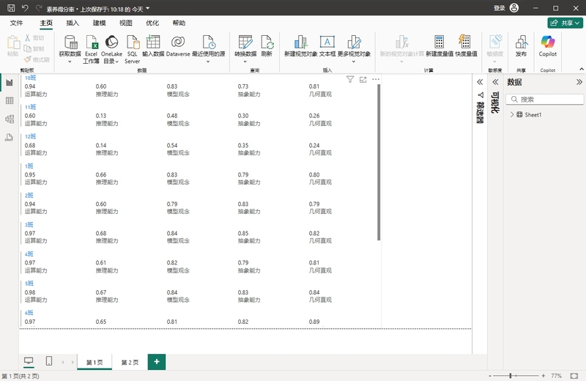This screenshot has width=586, height=381.
Task: Switch to desktop layout icon
Action: (29, 361)
